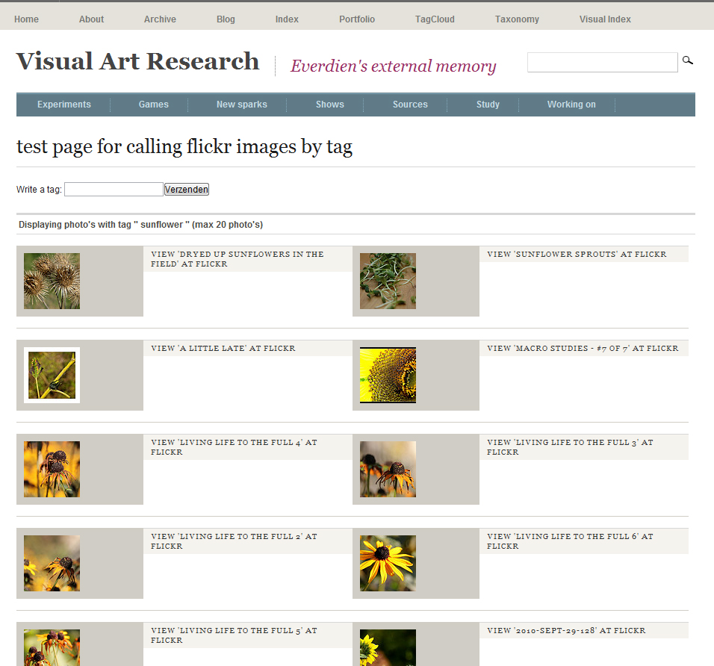Open the Taxonomy page
Screen dimensions: 714x666
point(517,19)
